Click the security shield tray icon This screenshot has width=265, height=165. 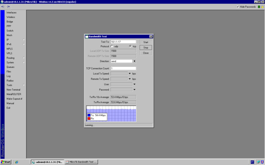pos(262,162)
